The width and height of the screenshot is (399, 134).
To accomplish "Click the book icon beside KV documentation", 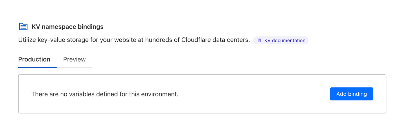I will point(259,41).
